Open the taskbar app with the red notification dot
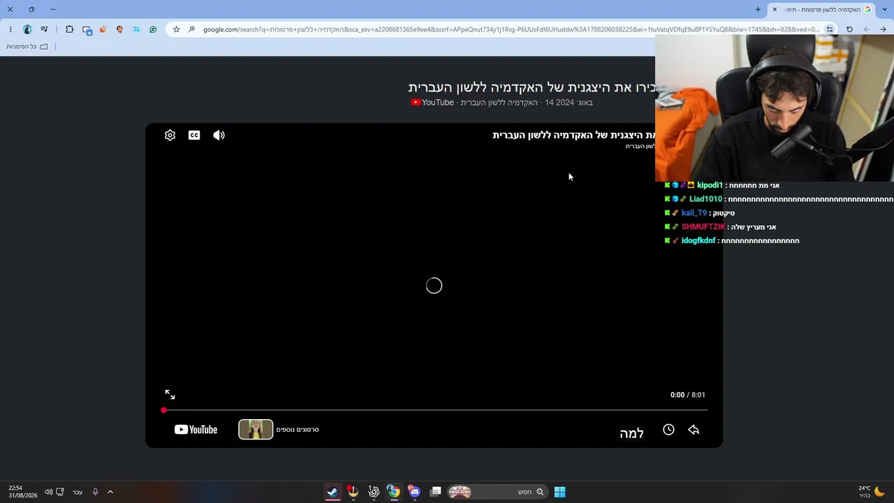 point(353,492)
